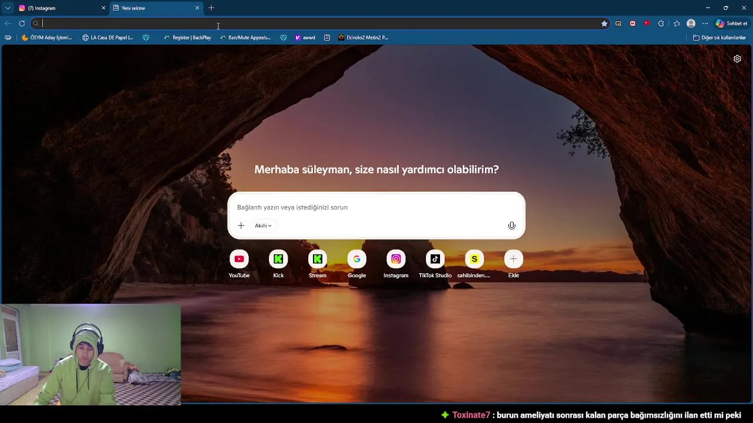Open Ban/Mute Appeals bookmark

(x=245, y=38)
